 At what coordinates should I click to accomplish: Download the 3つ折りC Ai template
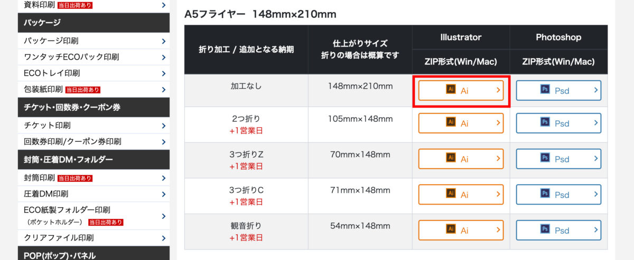pyautogui.click(x=461, y=194)
